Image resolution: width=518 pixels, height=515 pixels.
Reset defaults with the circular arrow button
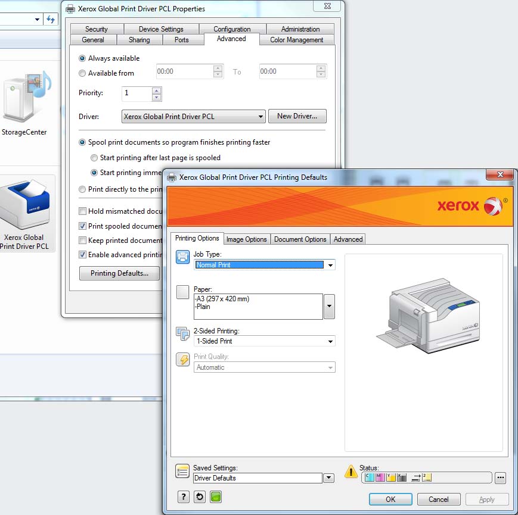click(x=200, y=497)
